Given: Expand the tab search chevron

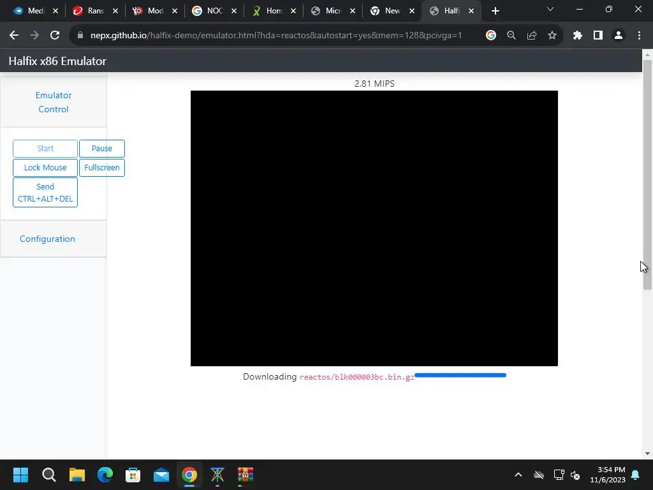Looking at the screenshot, I should pos(550,9).
